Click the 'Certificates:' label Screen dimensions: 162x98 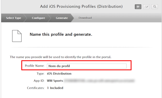36,88
